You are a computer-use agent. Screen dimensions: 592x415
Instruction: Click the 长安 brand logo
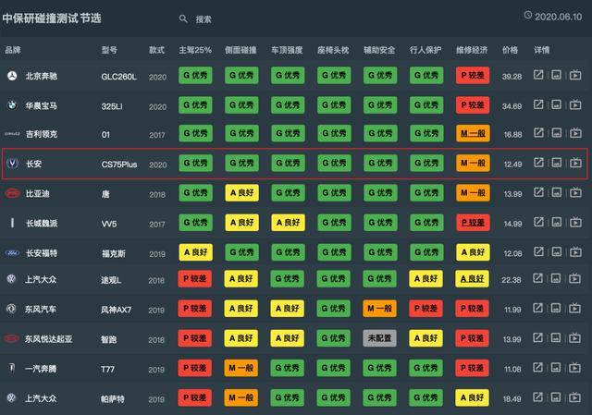[12, 164]
